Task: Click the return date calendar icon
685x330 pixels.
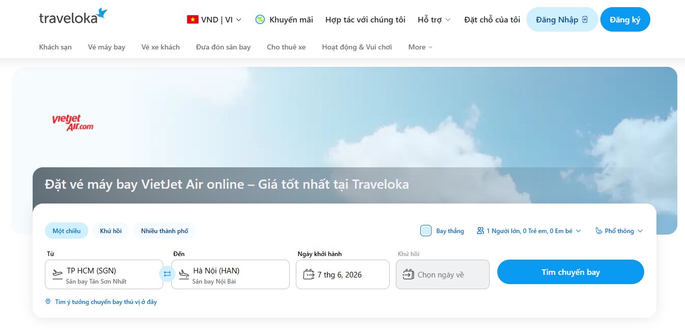Action: point(409,274)
